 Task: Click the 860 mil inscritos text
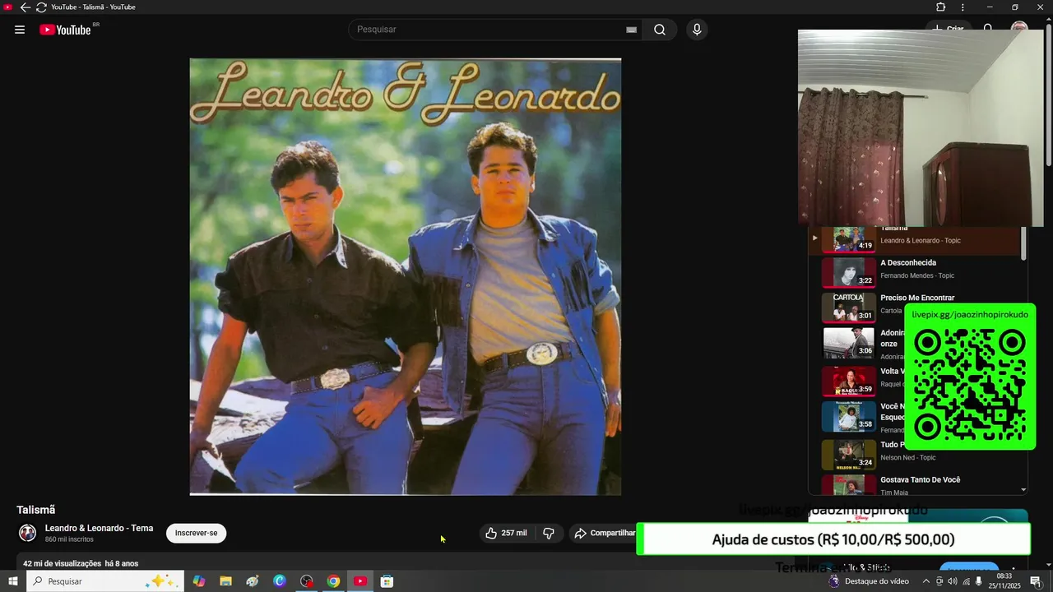click(69, 539)
